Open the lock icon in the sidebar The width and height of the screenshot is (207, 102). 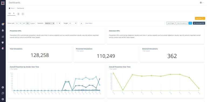pyautogui.click(x=3, y=31)
